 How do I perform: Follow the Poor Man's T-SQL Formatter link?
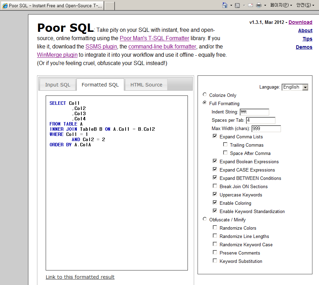click(x=154, y=38)
